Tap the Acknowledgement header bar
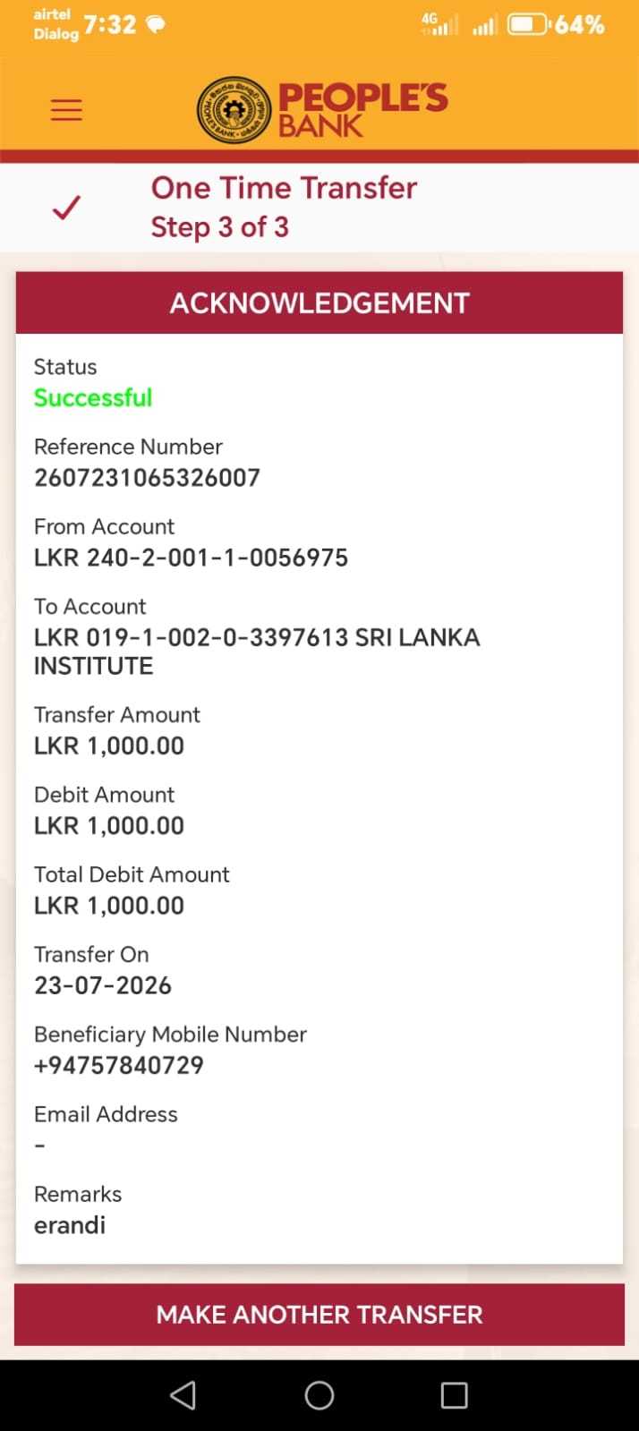Viewport: 639px width, 1431px height. 319,302
